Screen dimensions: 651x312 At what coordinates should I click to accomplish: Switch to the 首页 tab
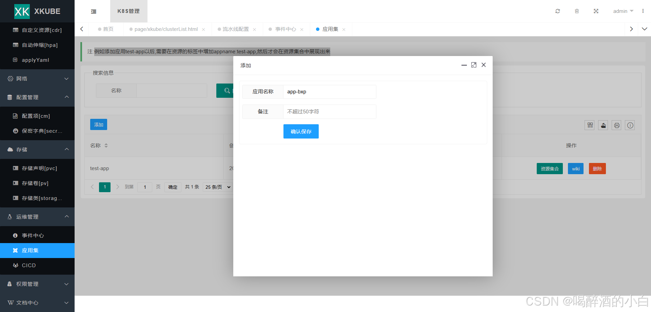108,29
